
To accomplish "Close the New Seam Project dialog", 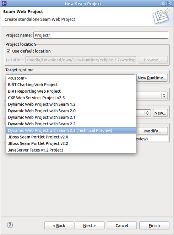I will point(170,3).
